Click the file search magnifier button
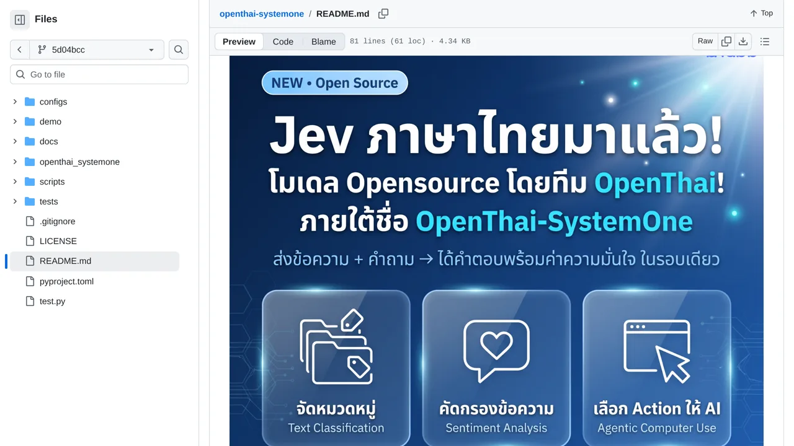This screenshot has width=794, height=446. tap(179, 50)
